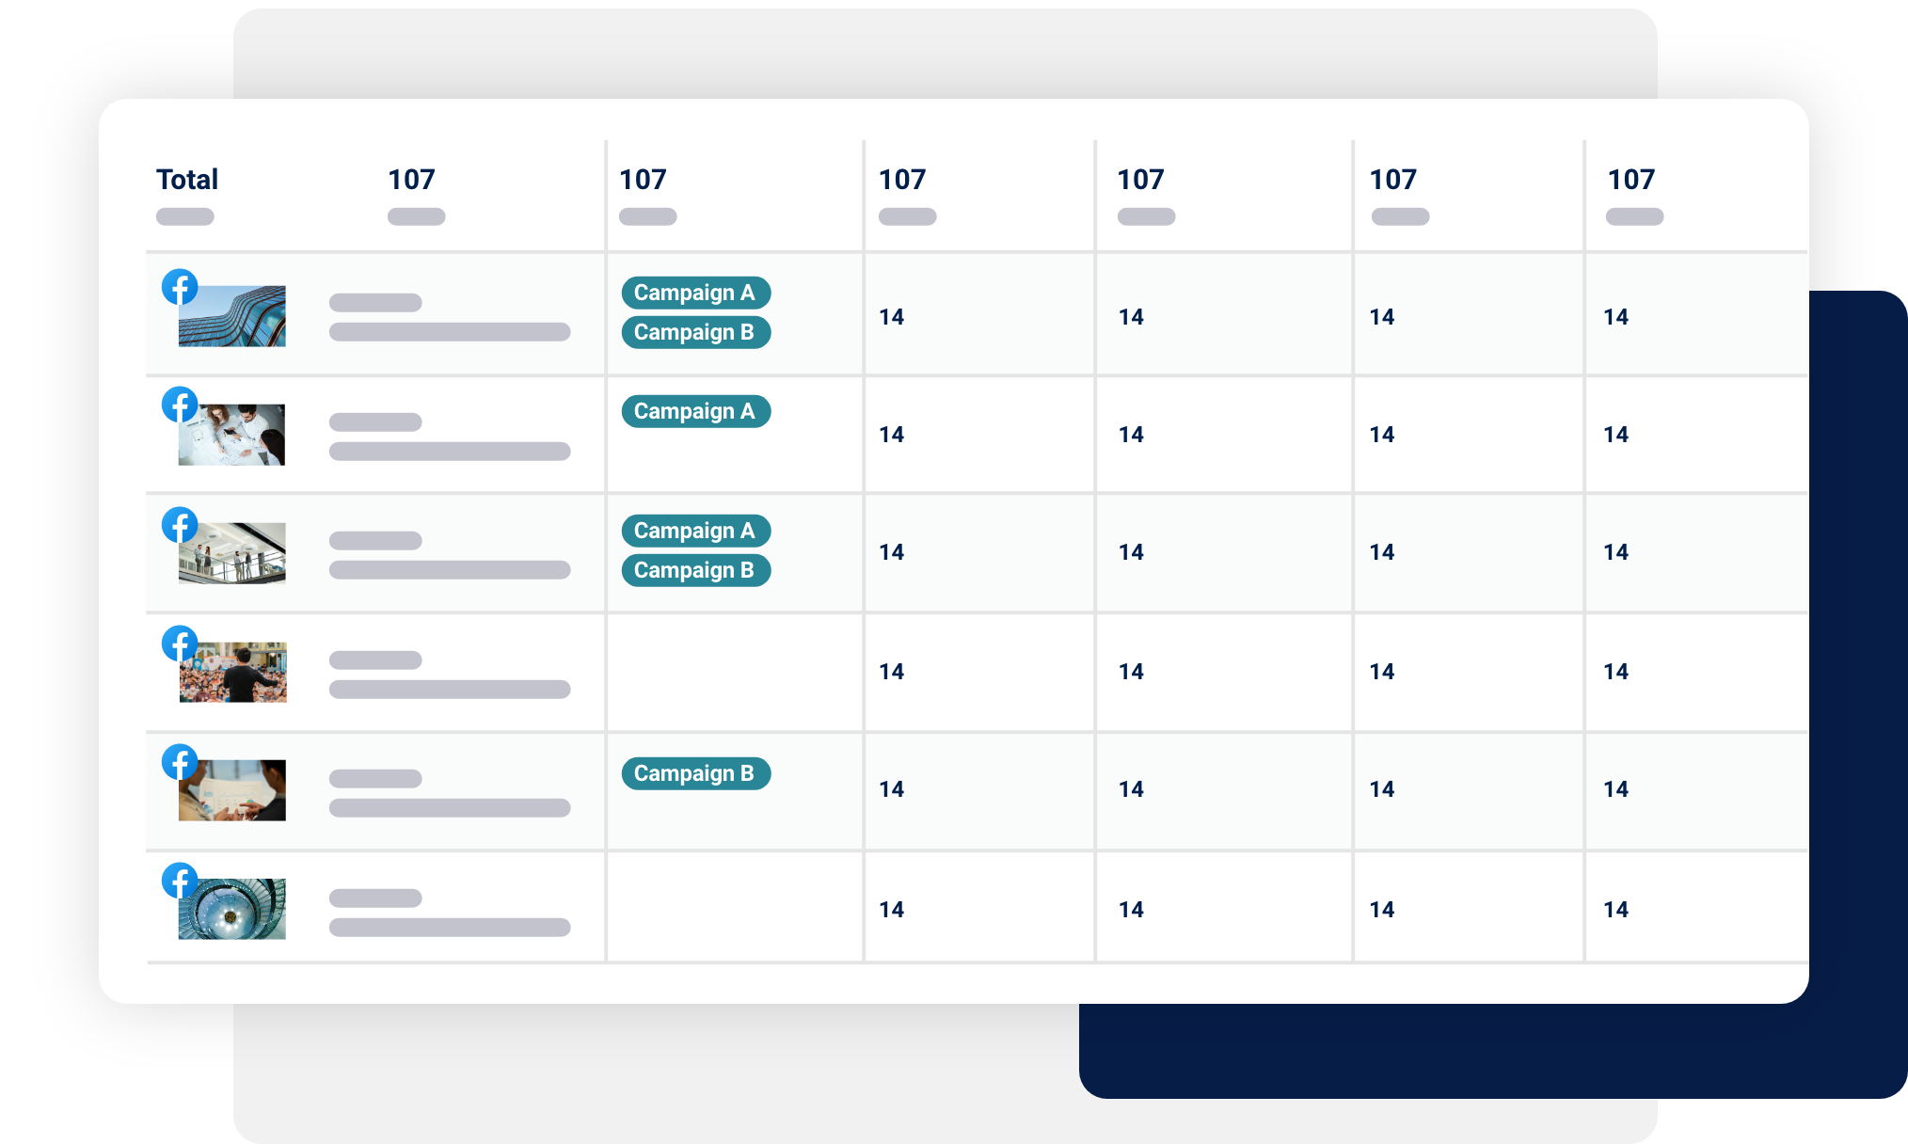Click the lone Campaign B tag in the fifth row
This screenshot has width=1908, height=1144.
click(x=695, y=773)
